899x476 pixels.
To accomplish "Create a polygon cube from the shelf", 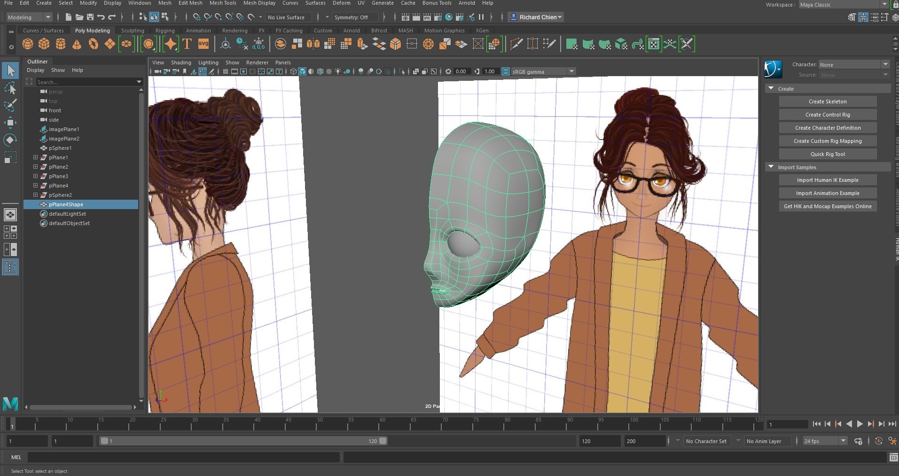I will tap(44, 44).
